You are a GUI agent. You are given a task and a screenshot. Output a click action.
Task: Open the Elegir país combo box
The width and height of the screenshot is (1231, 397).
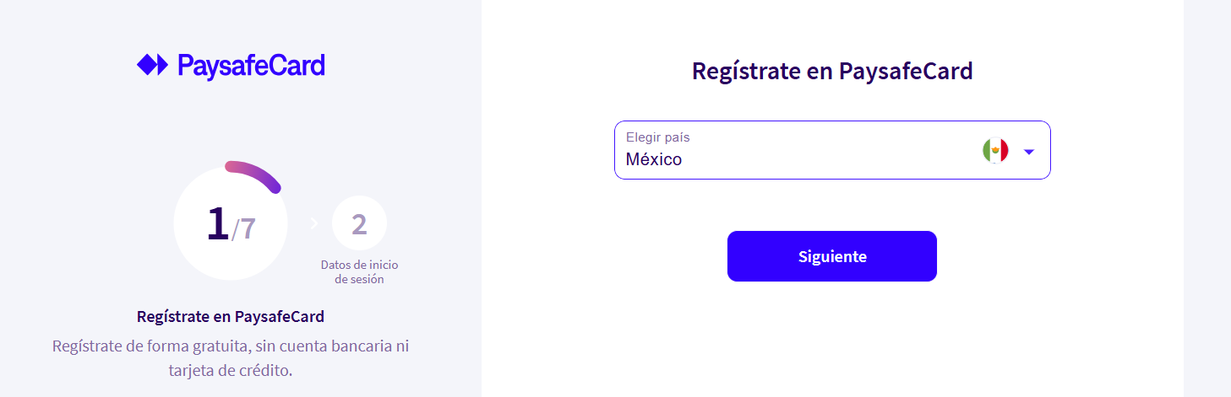pos(832,150)
